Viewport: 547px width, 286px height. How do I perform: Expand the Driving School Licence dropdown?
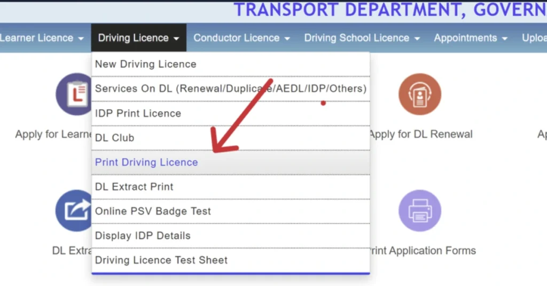(362, 38)
